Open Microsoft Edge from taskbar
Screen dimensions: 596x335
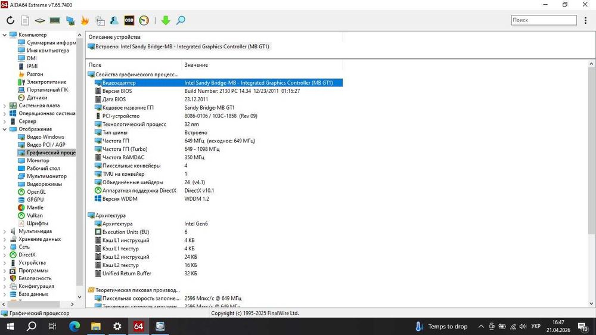tap(74, 326)
